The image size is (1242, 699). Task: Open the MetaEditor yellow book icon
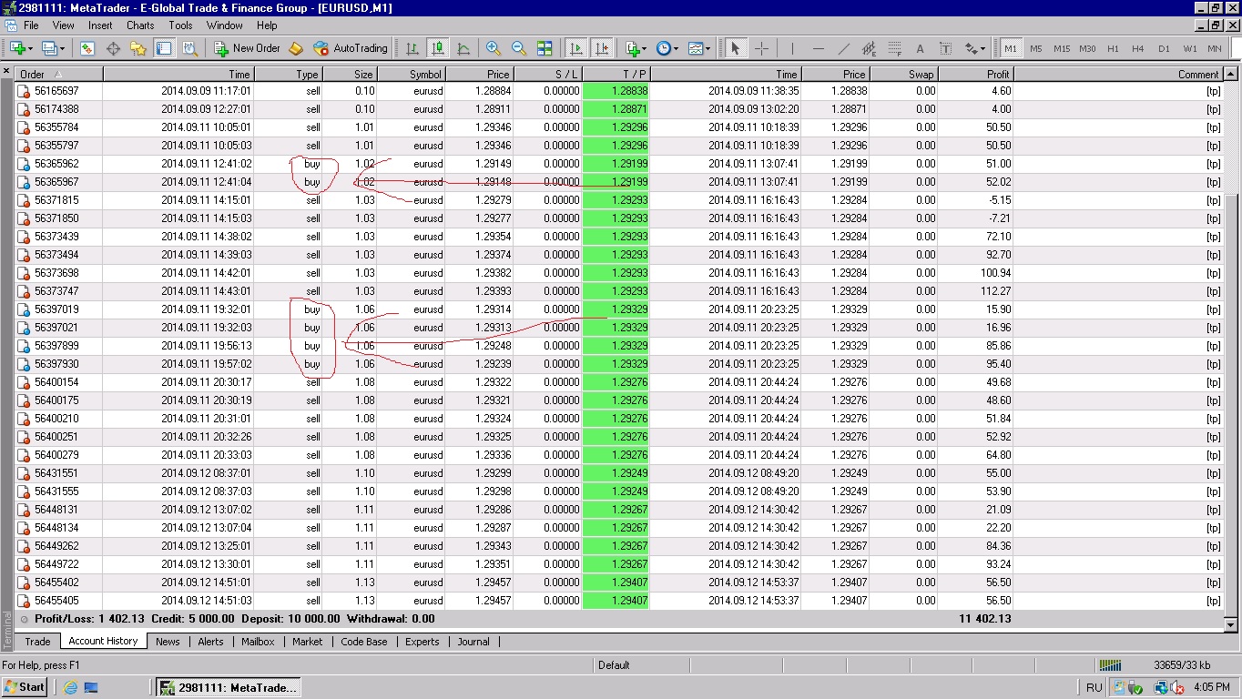click(x=296, y=48)
